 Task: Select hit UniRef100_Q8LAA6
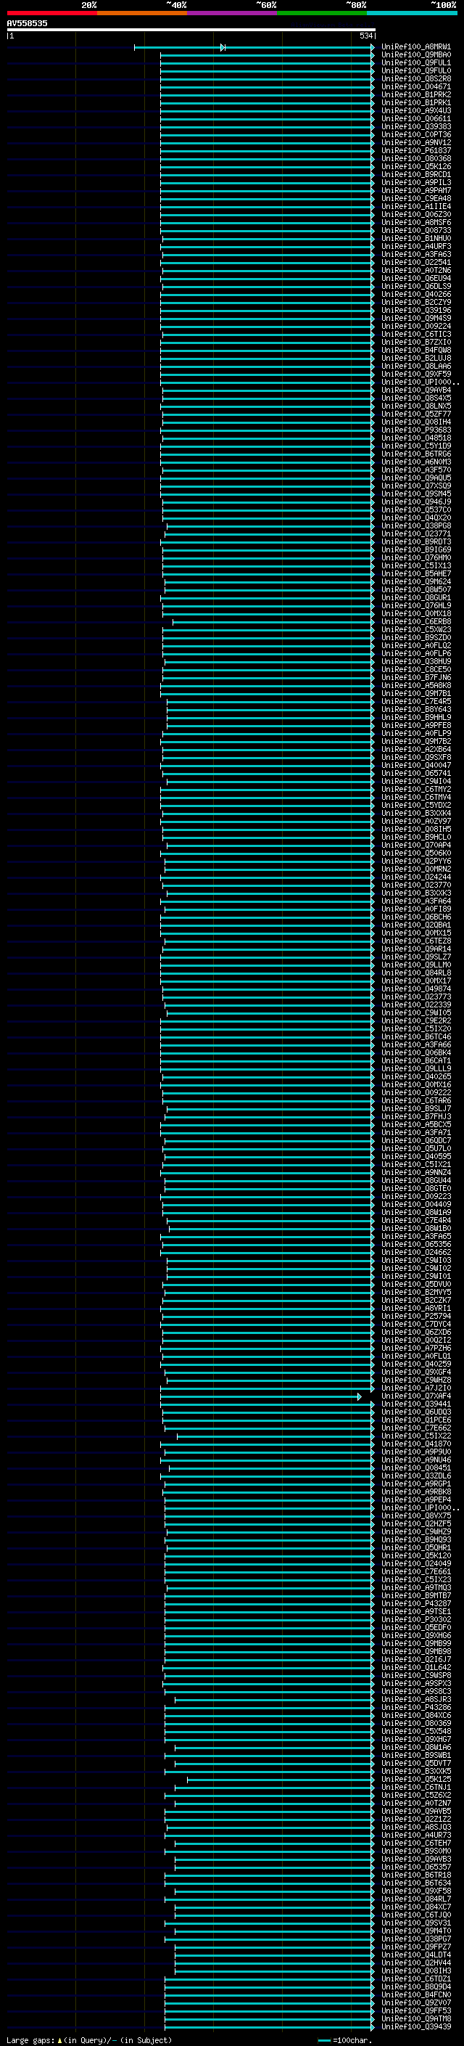415,366
